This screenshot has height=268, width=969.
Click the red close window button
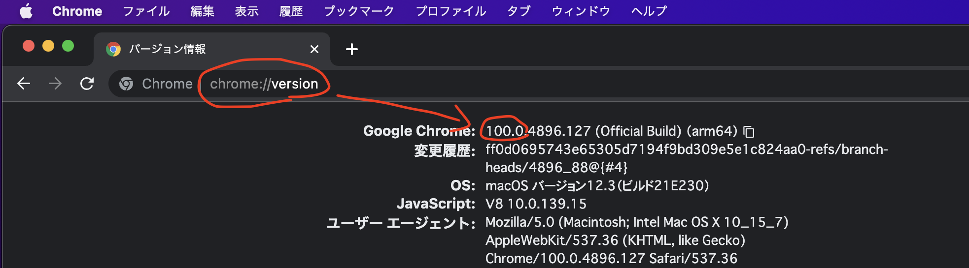29,46
